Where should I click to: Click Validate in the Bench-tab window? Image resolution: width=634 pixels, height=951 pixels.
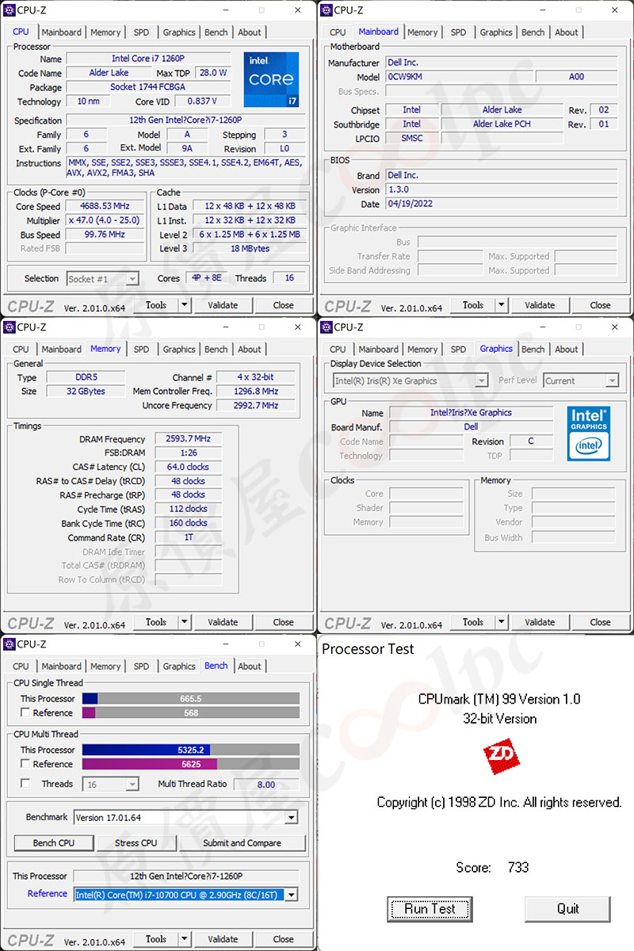click(x=223, y=939)
